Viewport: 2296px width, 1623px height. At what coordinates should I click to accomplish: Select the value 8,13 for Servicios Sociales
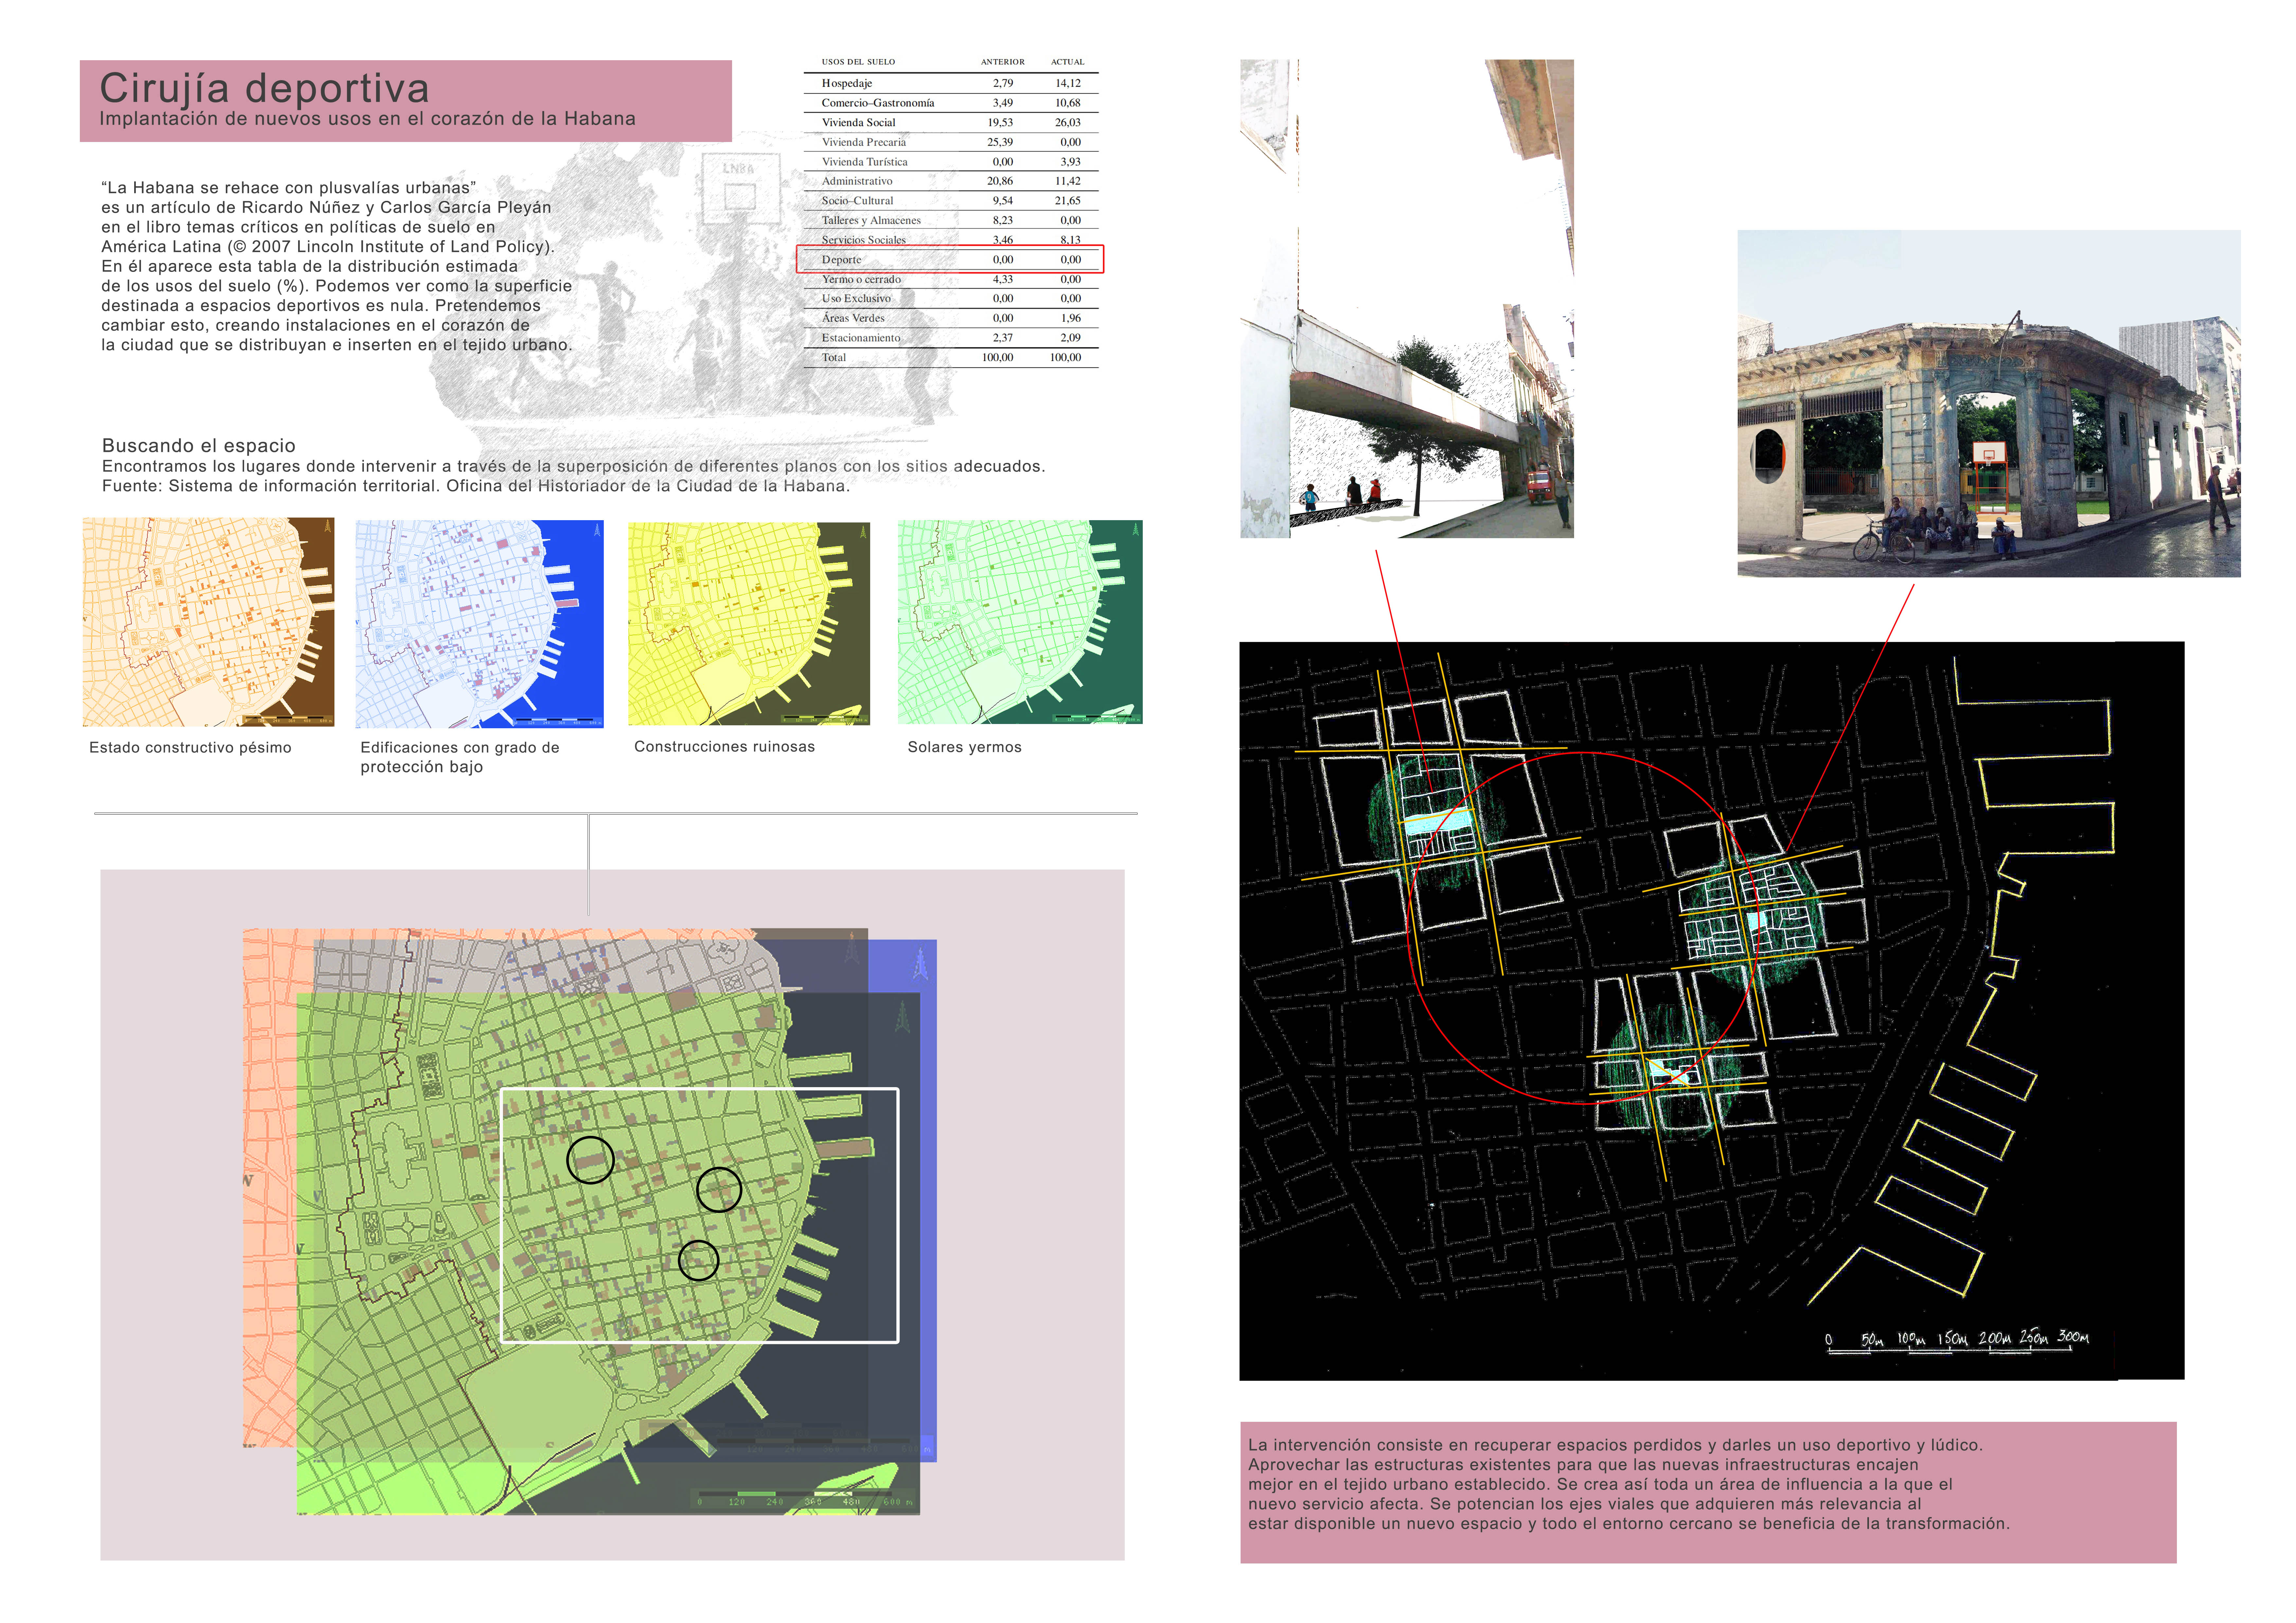(1071, 240)
